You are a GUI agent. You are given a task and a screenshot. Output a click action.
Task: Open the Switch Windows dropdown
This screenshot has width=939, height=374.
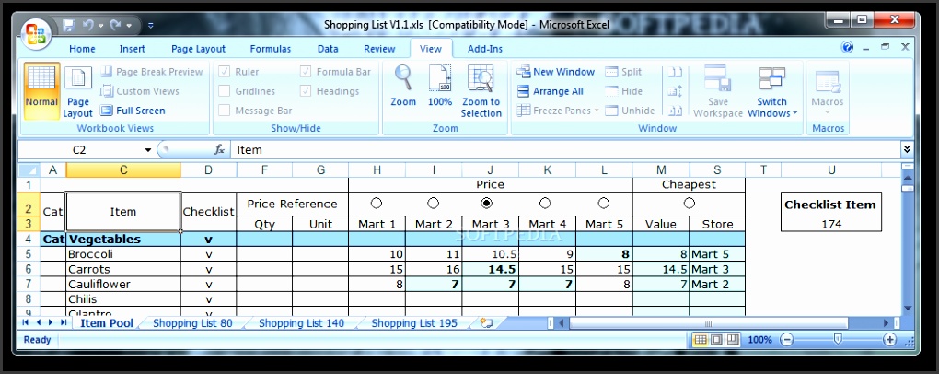point(772,91)
